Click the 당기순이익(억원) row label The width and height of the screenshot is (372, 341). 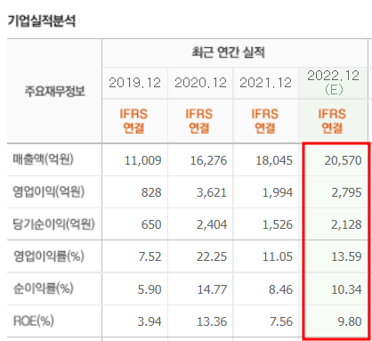[x=53, y=224]
